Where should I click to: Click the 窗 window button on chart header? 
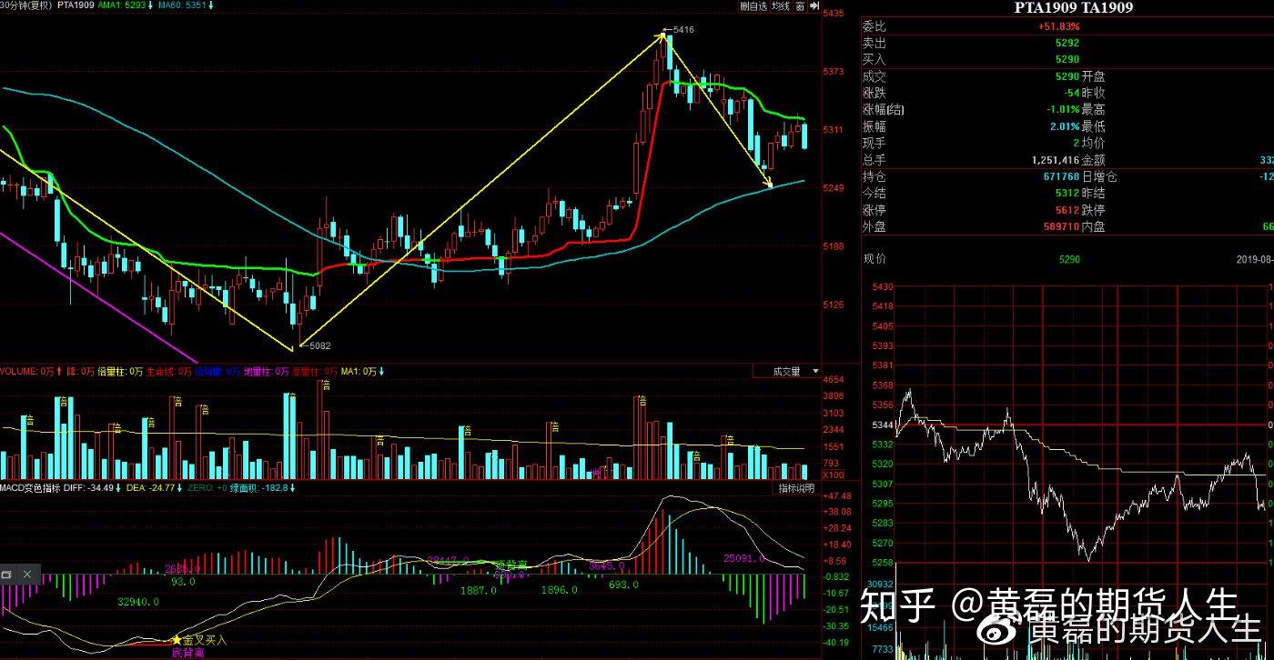[800, 5]
